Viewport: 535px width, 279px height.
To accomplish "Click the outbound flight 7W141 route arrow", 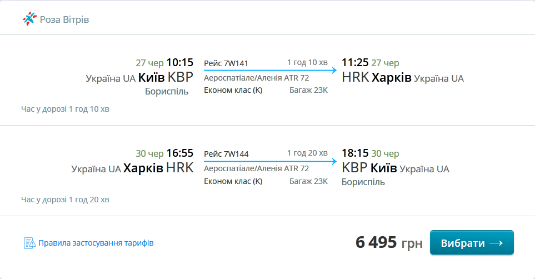I will pyautogui.click(x=270, y=71).
